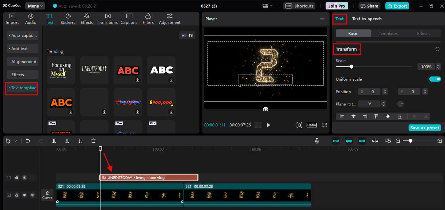This screenshot has height=210, width=445.
Task: Click the Cover edit button
Action: (47, 195)
